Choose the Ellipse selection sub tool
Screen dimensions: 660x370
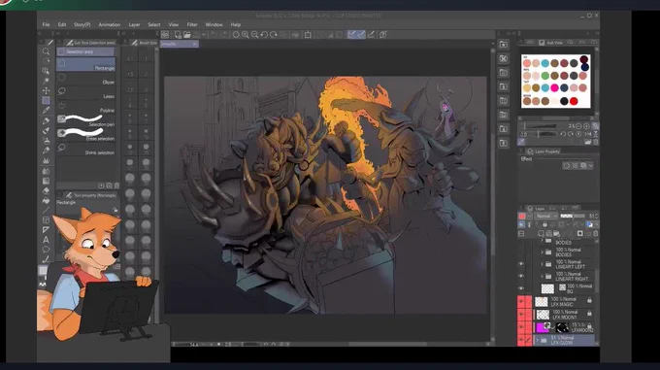coord(85,79)
